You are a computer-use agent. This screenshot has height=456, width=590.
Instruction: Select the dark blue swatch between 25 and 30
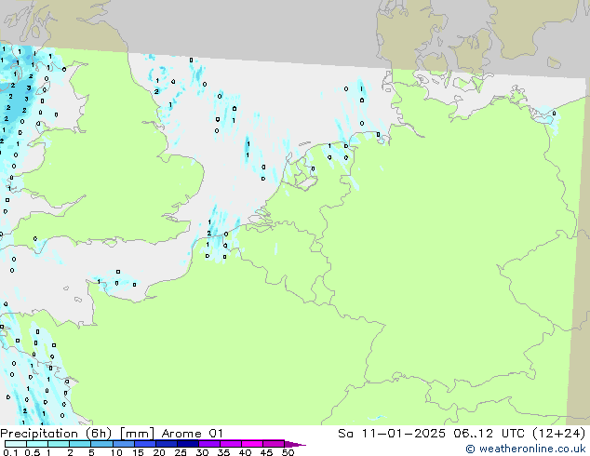pos(188,444)
